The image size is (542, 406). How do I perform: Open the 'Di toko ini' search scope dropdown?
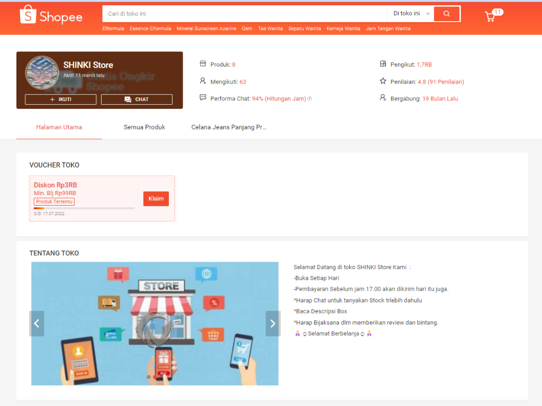(411, 13)
